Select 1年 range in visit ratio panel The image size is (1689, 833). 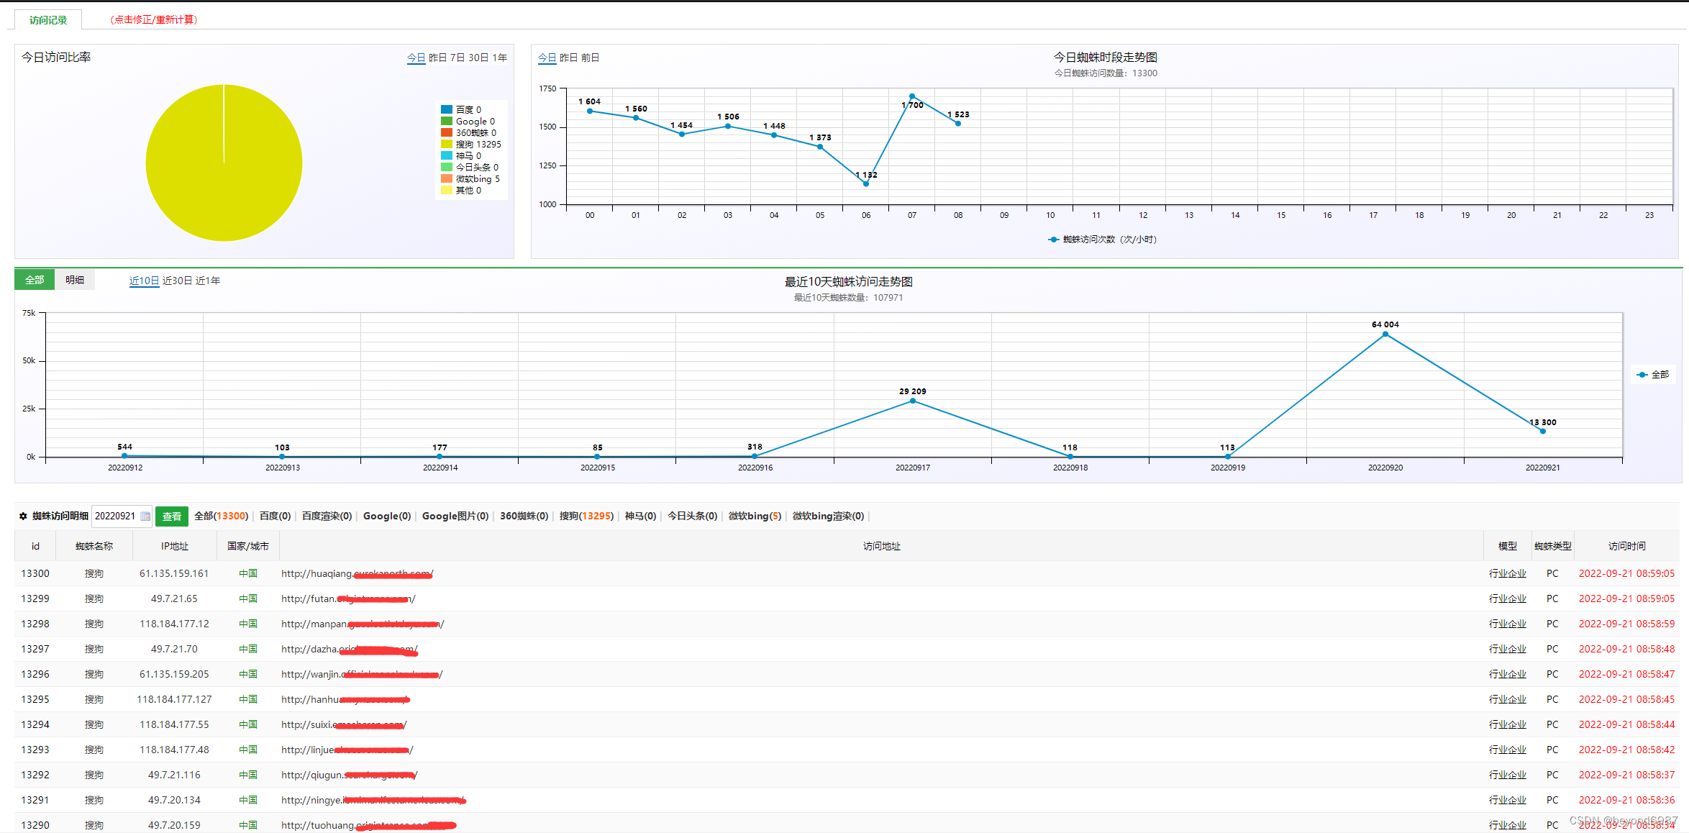coord(500,58)
